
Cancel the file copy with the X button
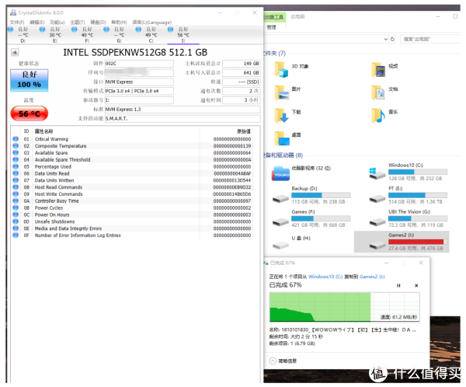tap(416, 286)
